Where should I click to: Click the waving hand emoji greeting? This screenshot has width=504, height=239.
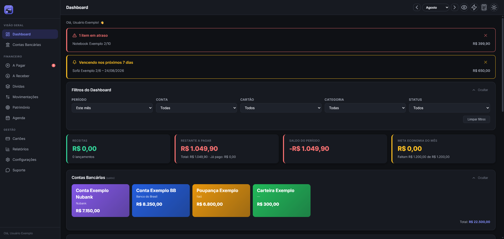coord(102,23)
